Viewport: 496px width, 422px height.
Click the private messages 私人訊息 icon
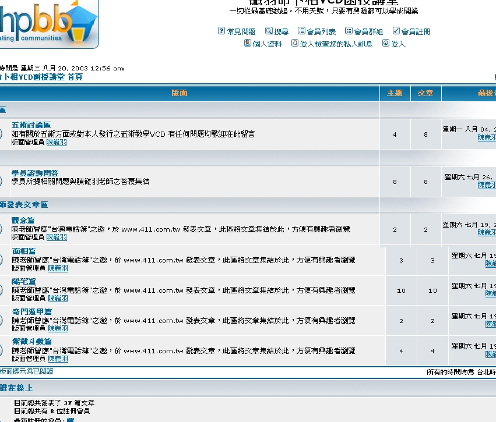[295, 43]
